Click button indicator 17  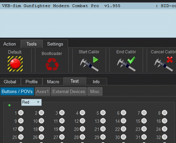[21, 129]
